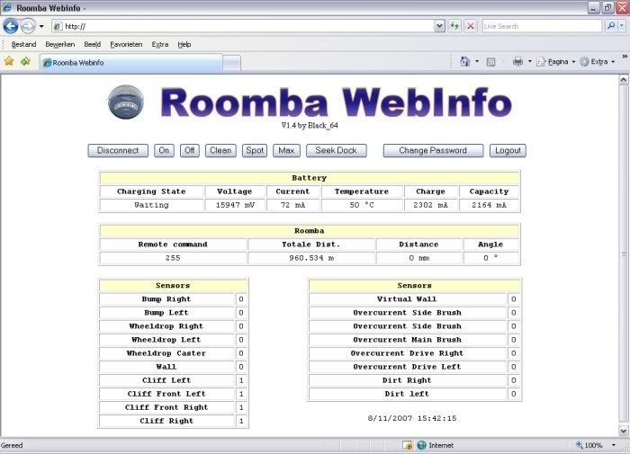Click the browser Forward arrow button

[x=28, y=26]
